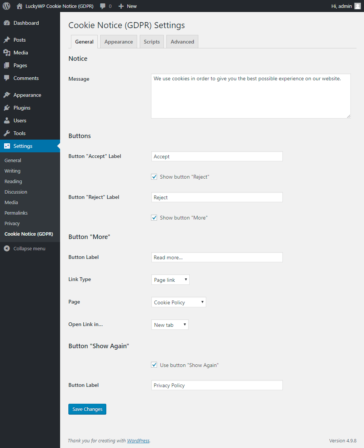This screenshot has height=448, width=364.
Task: Open Permalinks in the Settings submenu
Action: pos(16,213)
